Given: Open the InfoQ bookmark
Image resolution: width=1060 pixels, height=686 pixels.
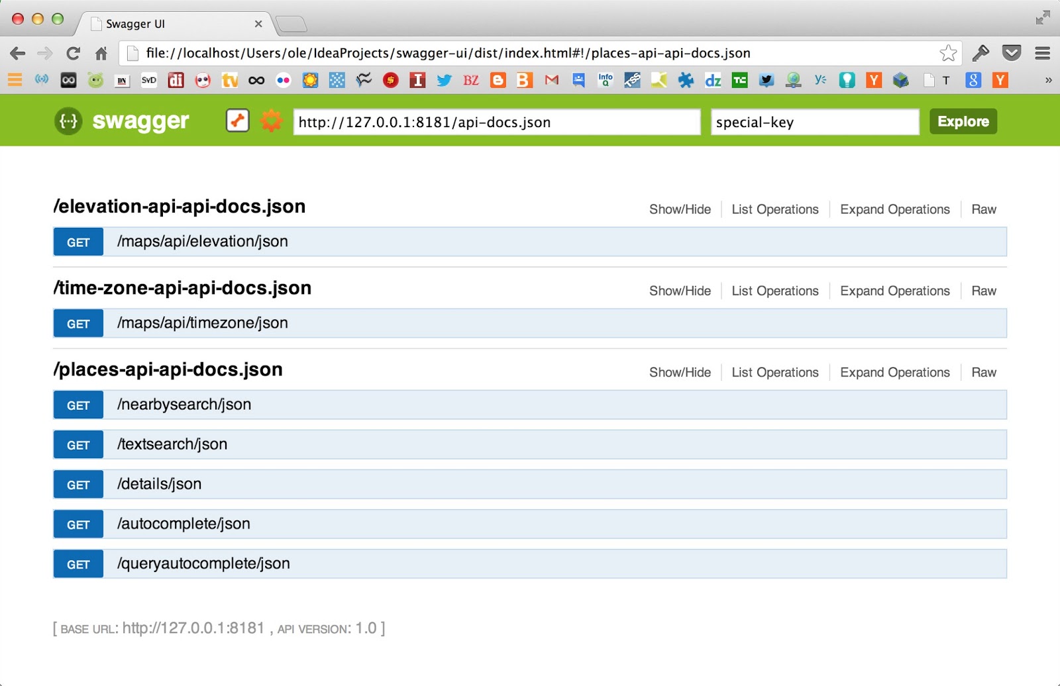Looking at the screenshot, I should point(606,80).
